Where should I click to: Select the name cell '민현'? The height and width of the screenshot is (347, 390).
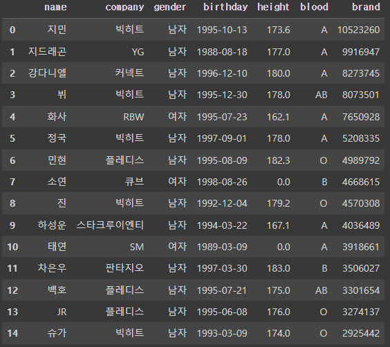click(57, 160)
